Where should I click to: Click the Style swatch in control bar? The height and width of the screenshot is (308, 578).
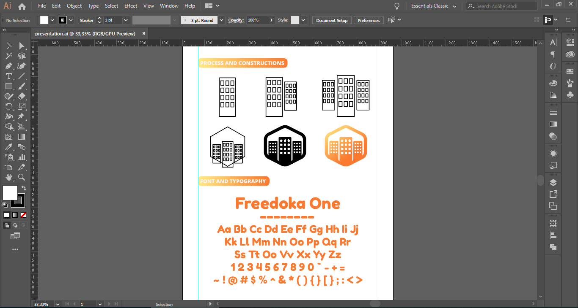(x=295, y=20)
